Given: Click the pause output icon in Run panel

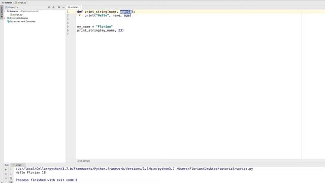Looking at the screenshot, I should click(6, 178).
